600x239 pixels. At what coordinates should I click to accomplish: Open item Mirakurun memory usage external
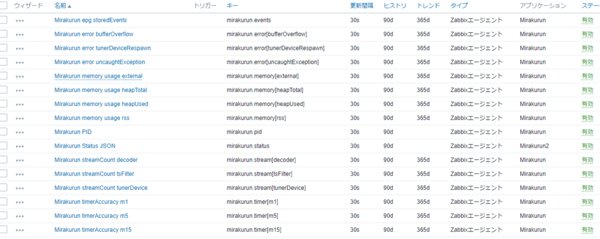click(98, 76)
